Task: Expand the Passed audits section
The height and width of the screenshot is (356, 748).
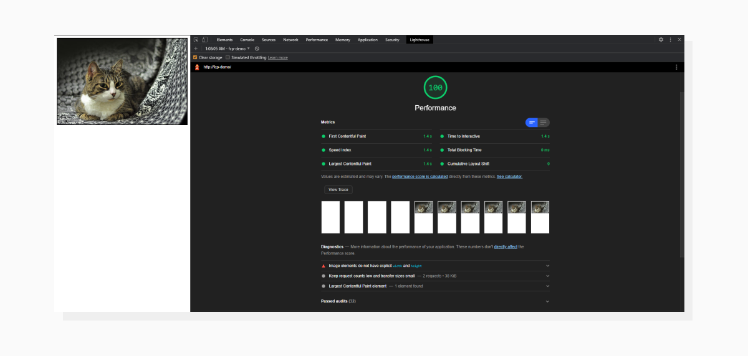Action: coord(435,301)
